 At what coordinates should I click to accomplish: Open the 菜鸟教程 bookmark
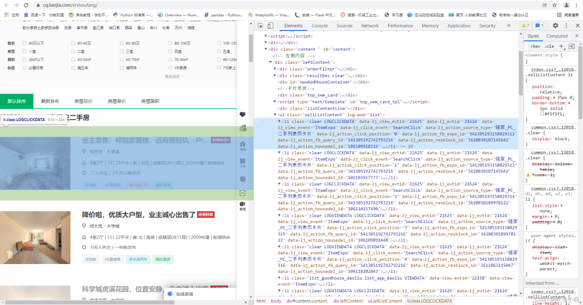pyautogui.click(x=88, y=15)
